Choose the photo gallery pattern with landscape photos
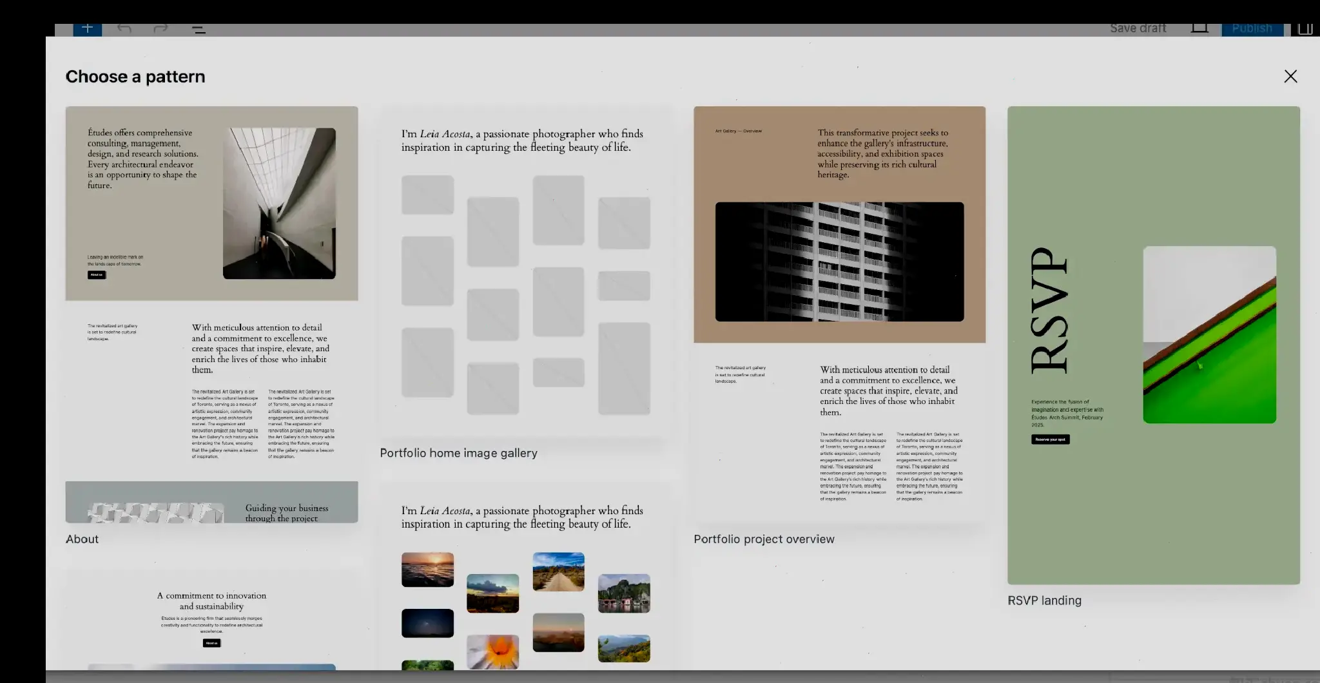The height and width of the screenshot is (683, 1320). click(x=526, y=577)
